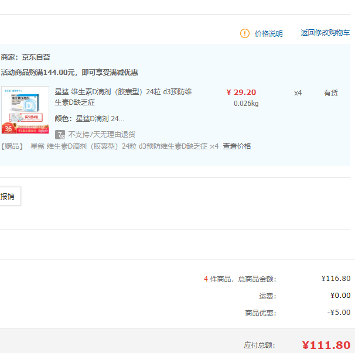Open the 价格说明 link

pyautogui.click(x=268, y=34)
